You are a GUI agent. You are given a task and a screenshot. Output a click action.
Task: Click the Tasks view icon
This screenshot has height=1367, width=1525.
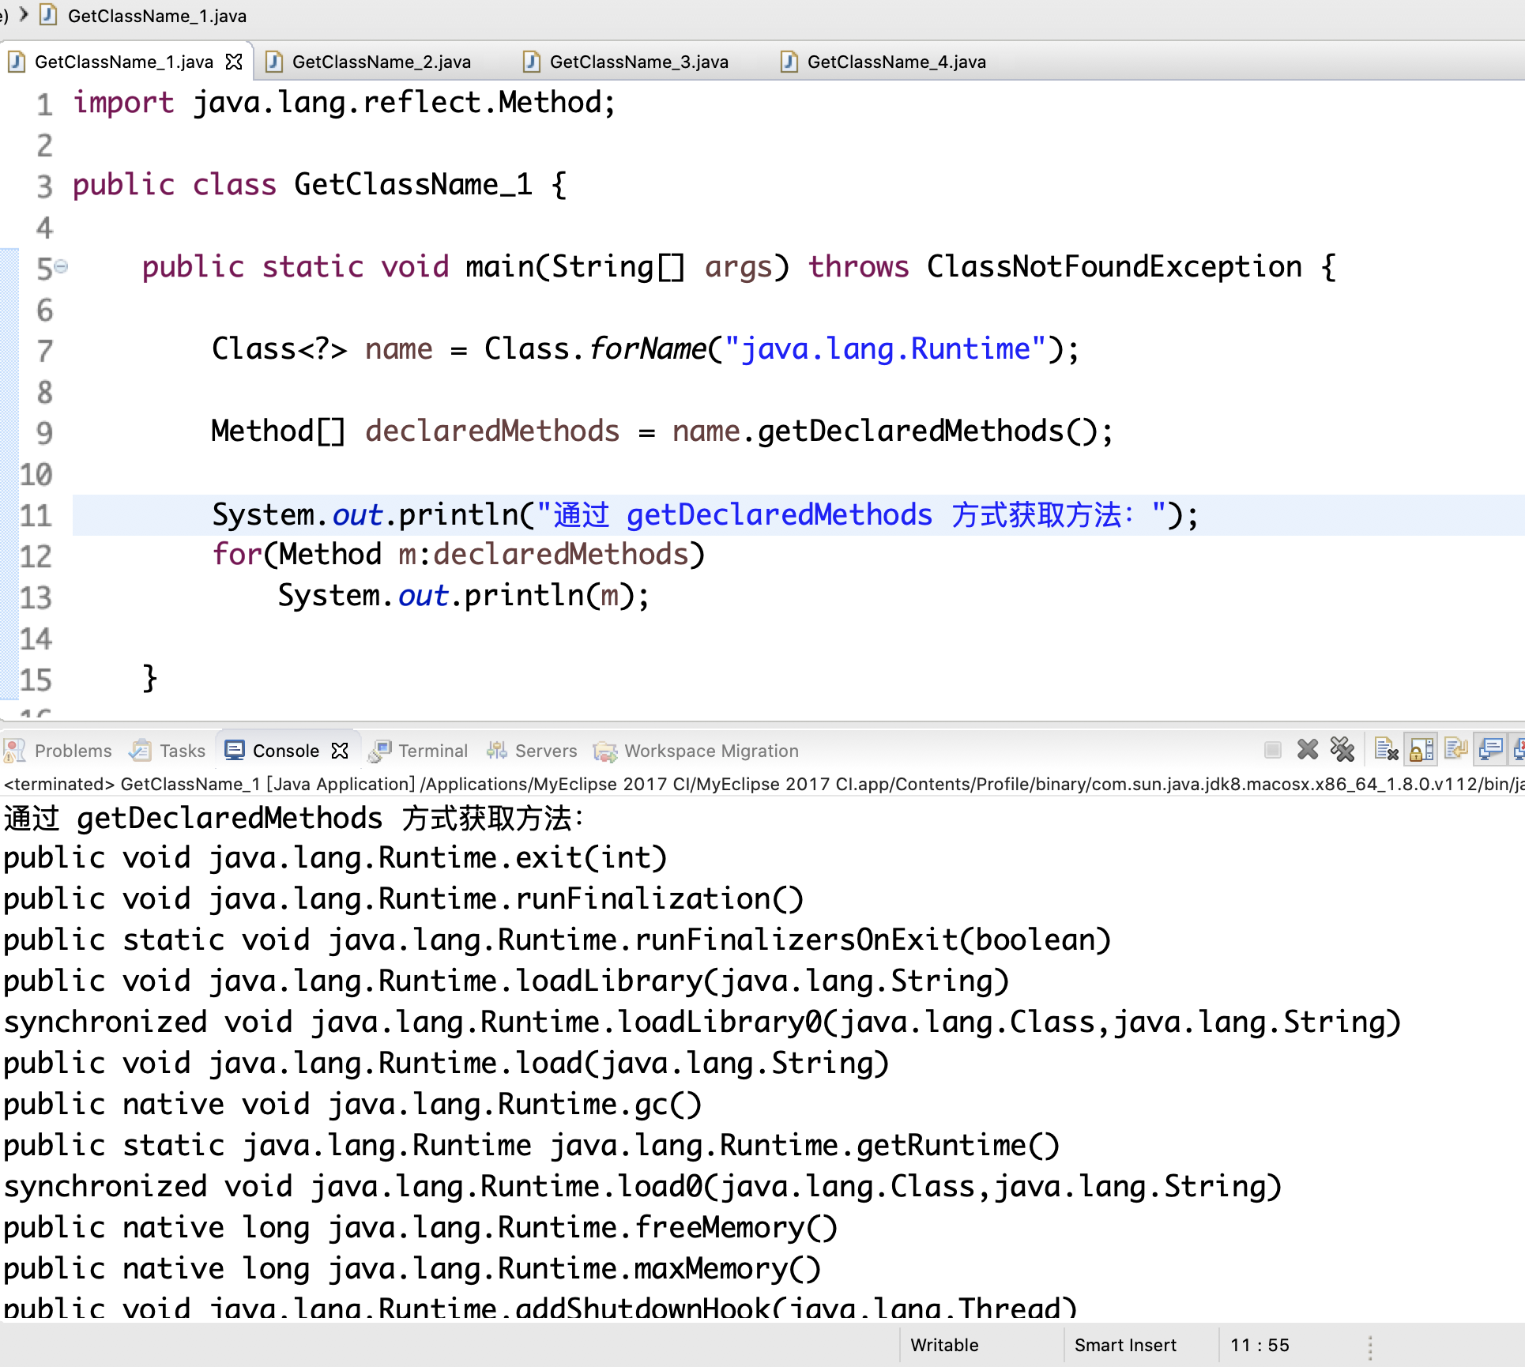click(x=141, y=751)
